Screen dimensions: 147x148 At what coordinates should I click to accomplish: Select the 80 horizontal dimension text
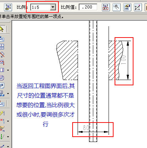point(86,127)
